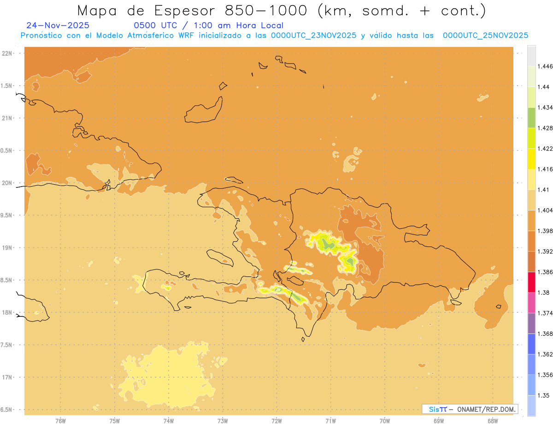Viewport: 553px width, 427px height.
Task: Pick the orange swatch between 1.398 and 1.404
Action: (531, 221)
